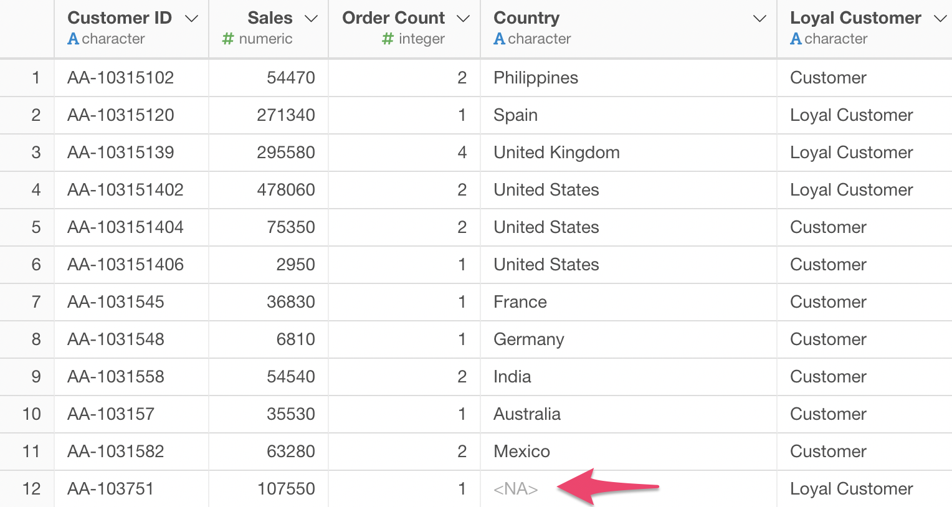Viewport: 952px width, 507px height.
Task: Select row number 7
Action: (36, 302)
